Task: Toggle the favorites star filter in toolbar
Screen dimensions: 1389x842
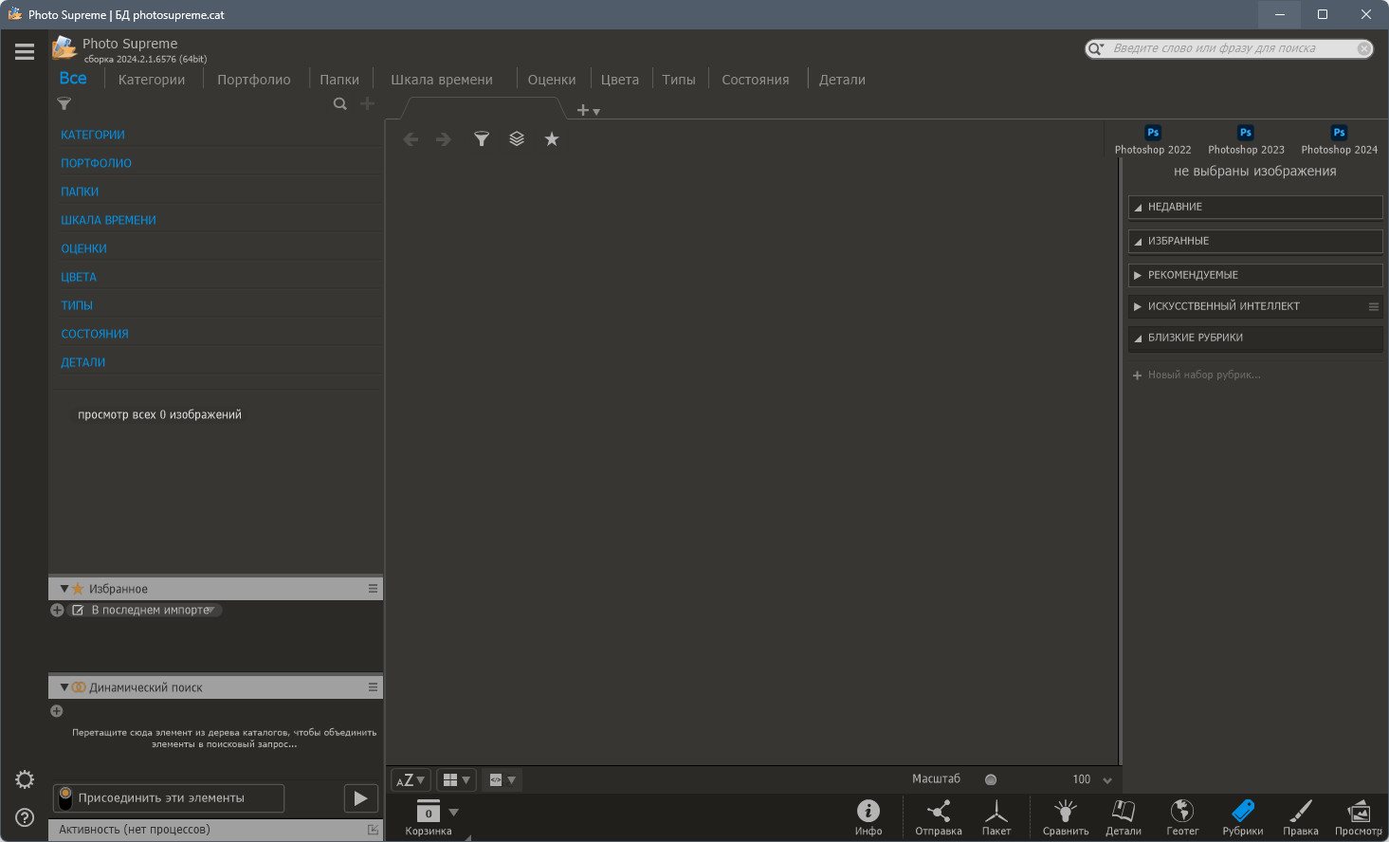Action: 552,139
